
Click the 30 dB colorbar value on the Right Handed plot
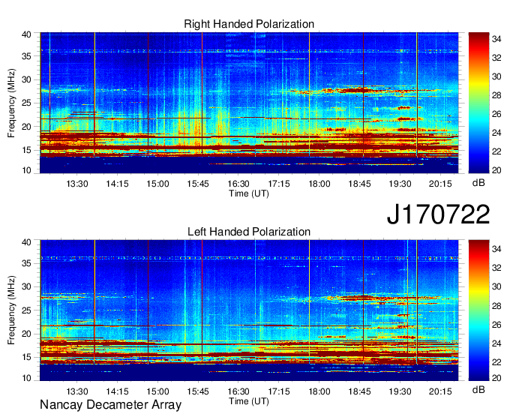point(496,76)
